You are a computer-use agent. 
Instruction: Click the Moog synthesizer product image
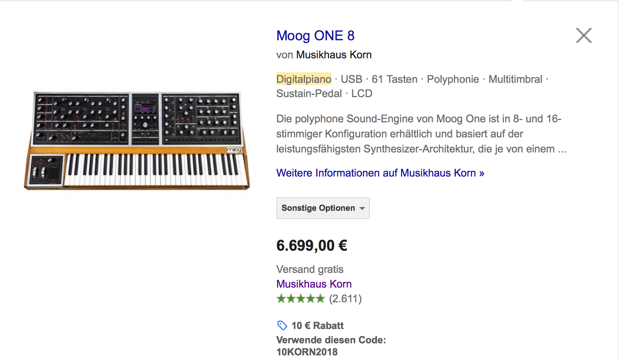tap(137, 140)
